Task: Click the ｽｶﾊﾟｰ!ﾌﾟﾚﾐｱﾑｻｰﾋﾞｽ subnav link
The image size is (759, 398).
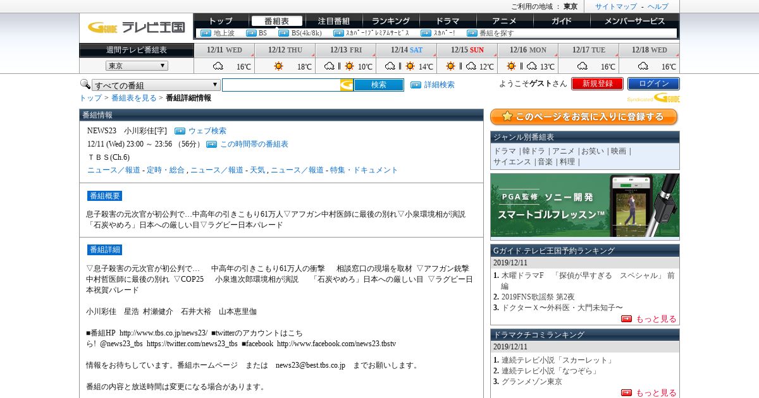Action: pyautogui.click(x=378, y=33)
